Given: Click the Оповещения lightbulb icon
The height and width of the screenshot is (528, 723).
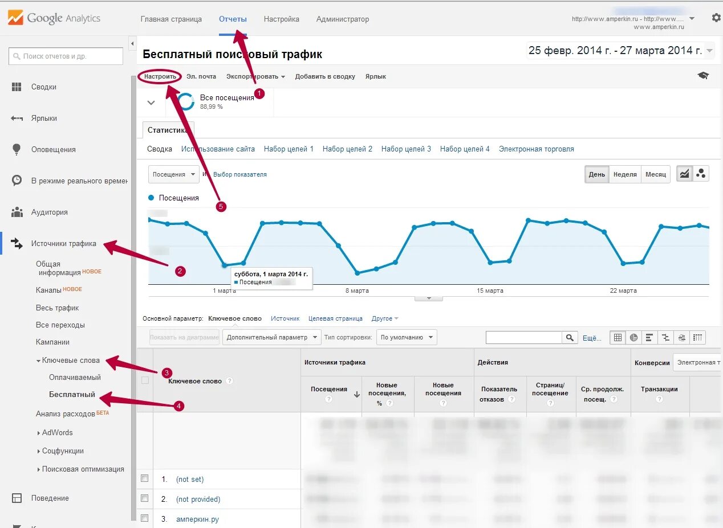Looking at the screenshot, I should [17, 149].
